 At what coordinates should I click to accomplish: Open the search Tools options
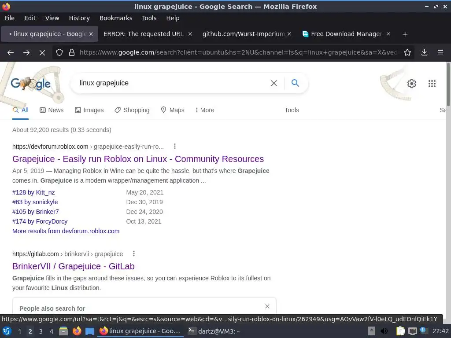pos(292,110)
